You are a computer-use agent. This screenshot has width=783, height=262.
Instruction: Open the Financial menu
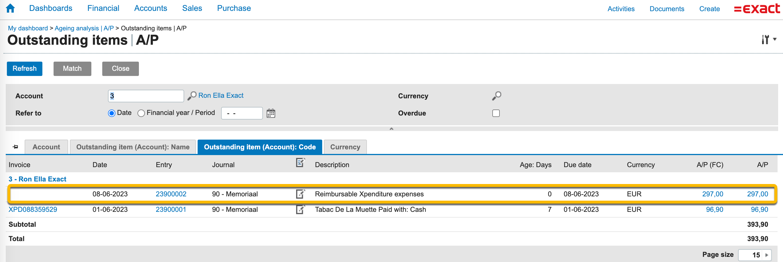point(103,8)
